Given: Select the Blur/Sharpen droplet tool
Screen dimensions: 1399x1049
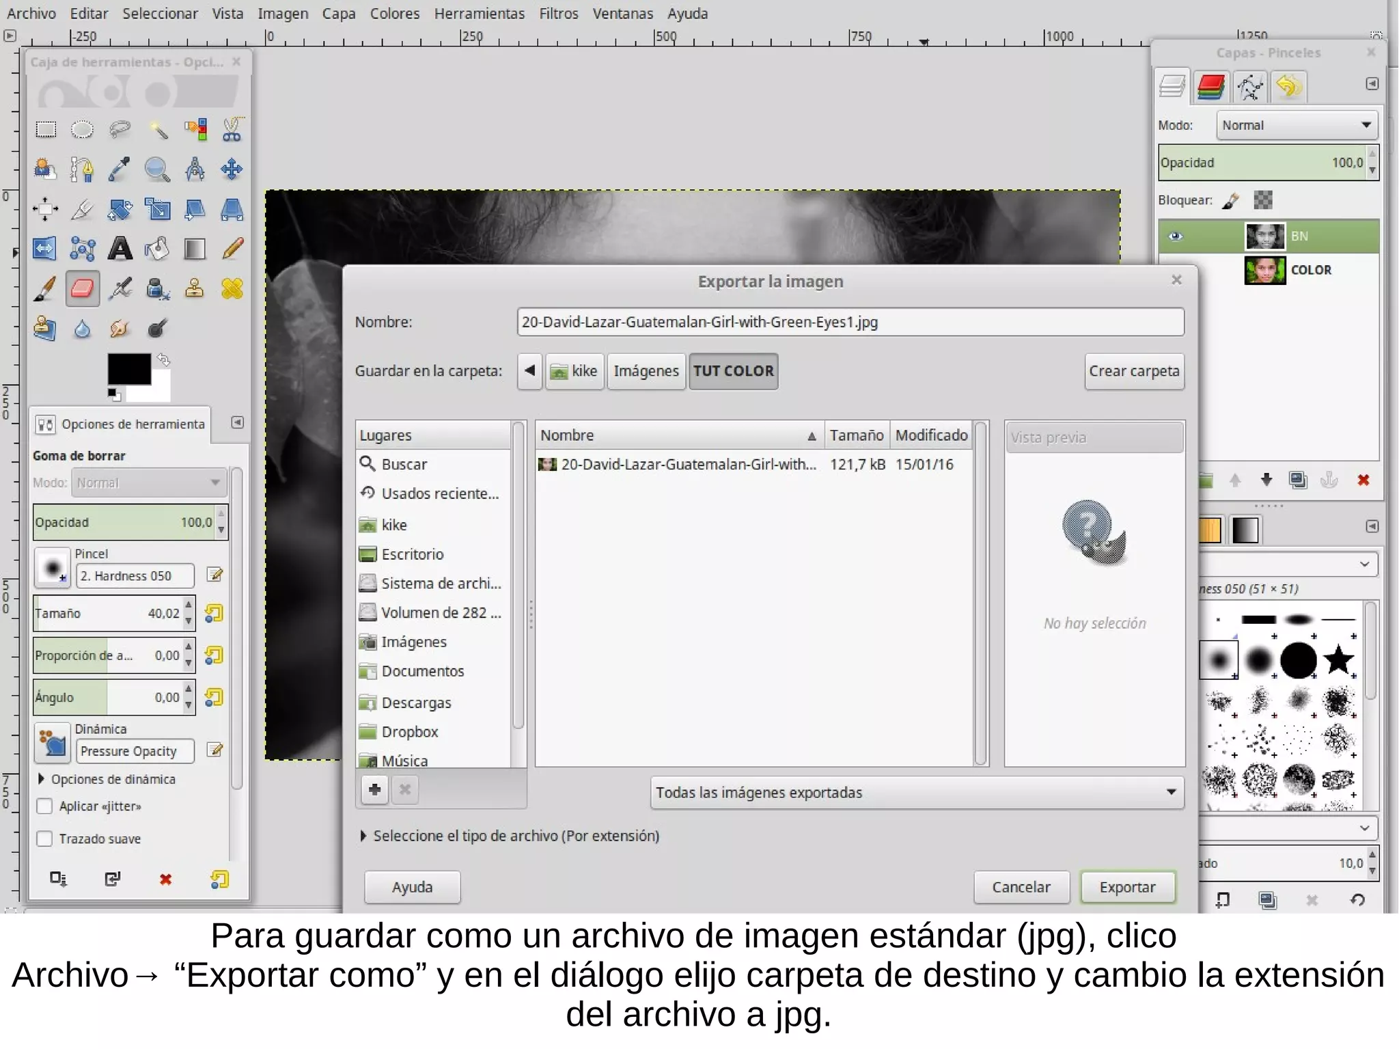Looking at the screenshot, I should [83, 329].
